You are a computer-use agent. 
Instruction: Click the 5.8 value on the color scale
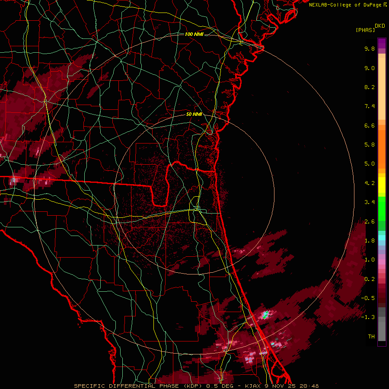370,145
